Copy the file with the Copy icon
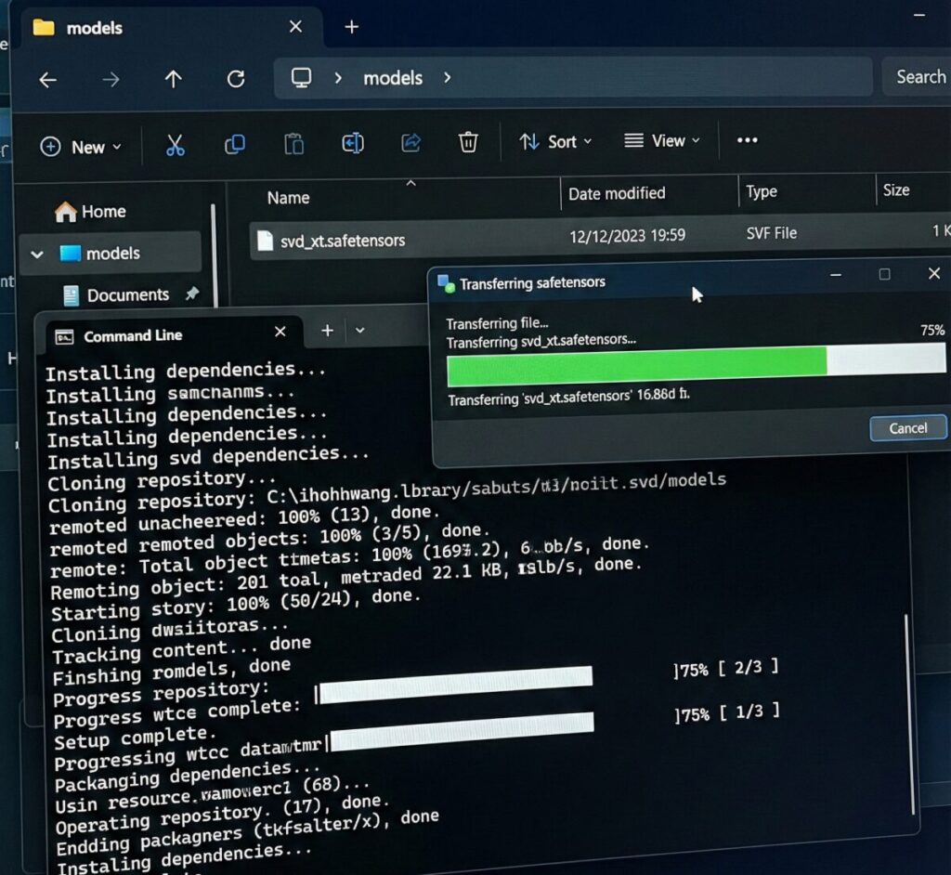951x875 pixels. [x=234, y=145]
